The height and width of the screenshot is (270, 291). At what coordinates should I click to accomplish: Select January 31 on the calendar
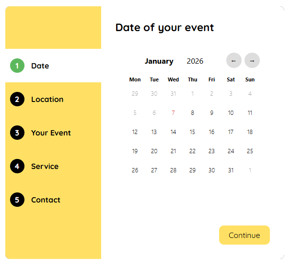(x=231, y=170)
